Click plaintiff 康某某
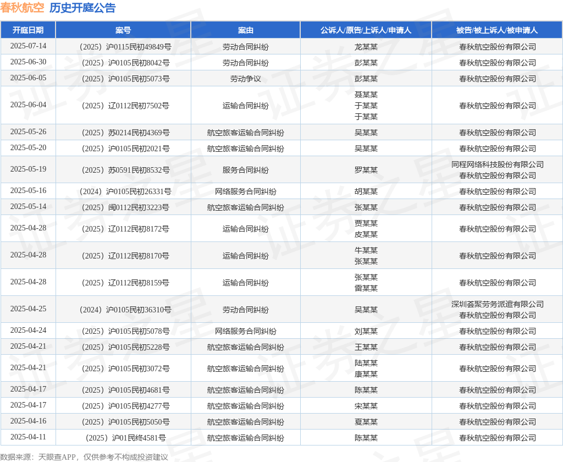This screenshot has height=462, width=563. pos(366,374)
